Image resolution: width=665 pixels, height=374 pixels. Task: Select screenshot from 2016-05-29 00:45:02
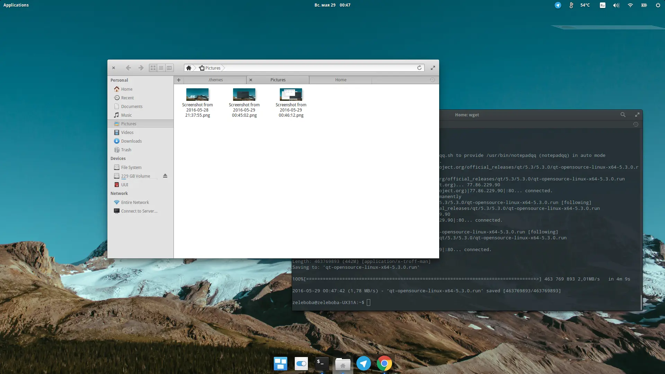tap(244, 103)
